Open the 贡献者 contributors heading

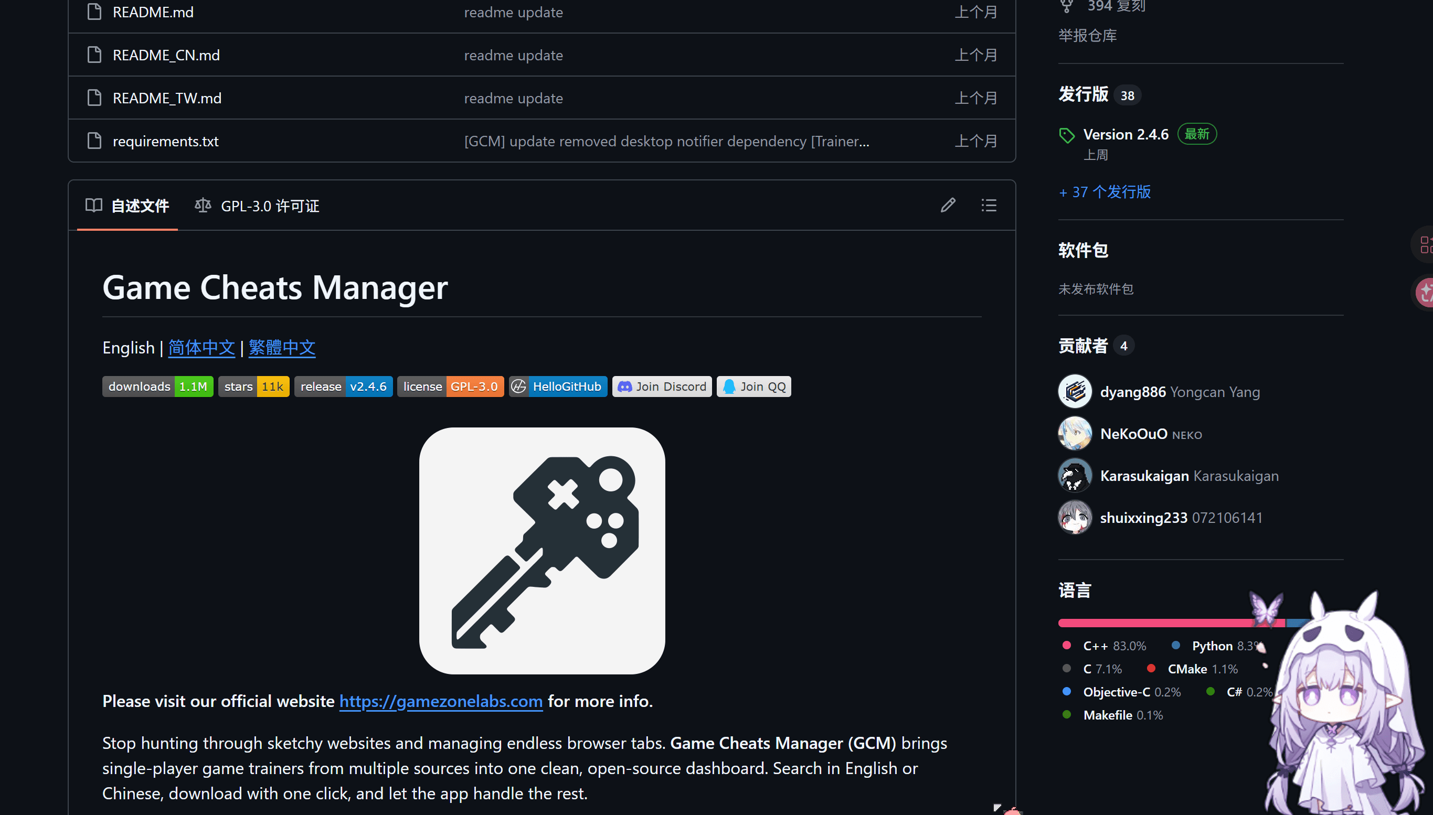pyautogui.click(x=1083, y=346)
